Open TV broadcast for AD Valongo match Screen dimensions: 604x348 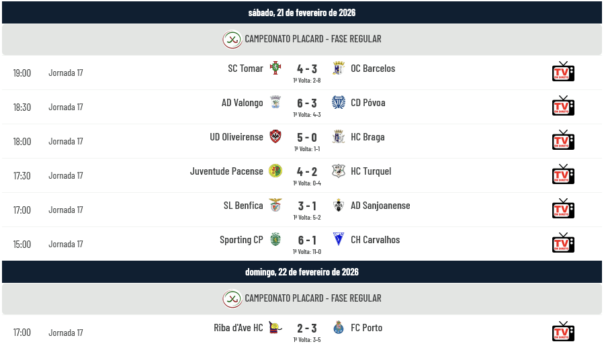point(563,105)
